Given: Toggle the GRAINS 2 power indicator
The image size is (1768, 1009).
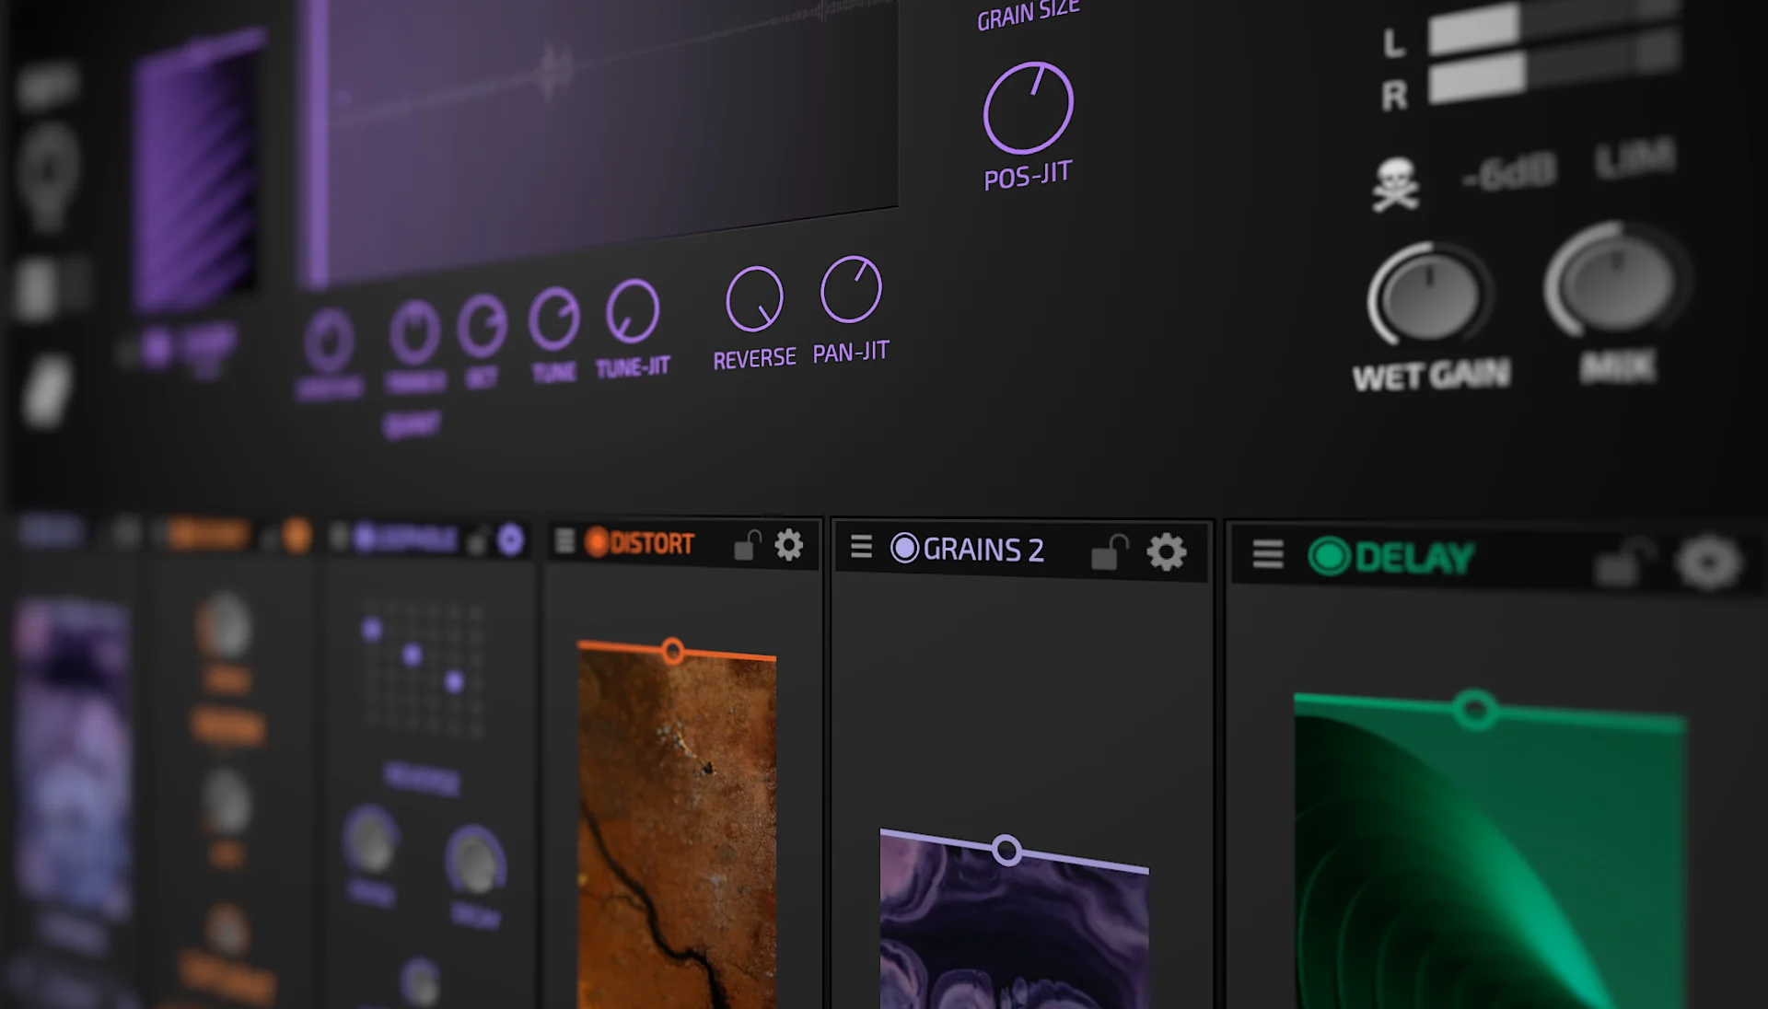Looking at the screenshot, I should coord(905,549).
